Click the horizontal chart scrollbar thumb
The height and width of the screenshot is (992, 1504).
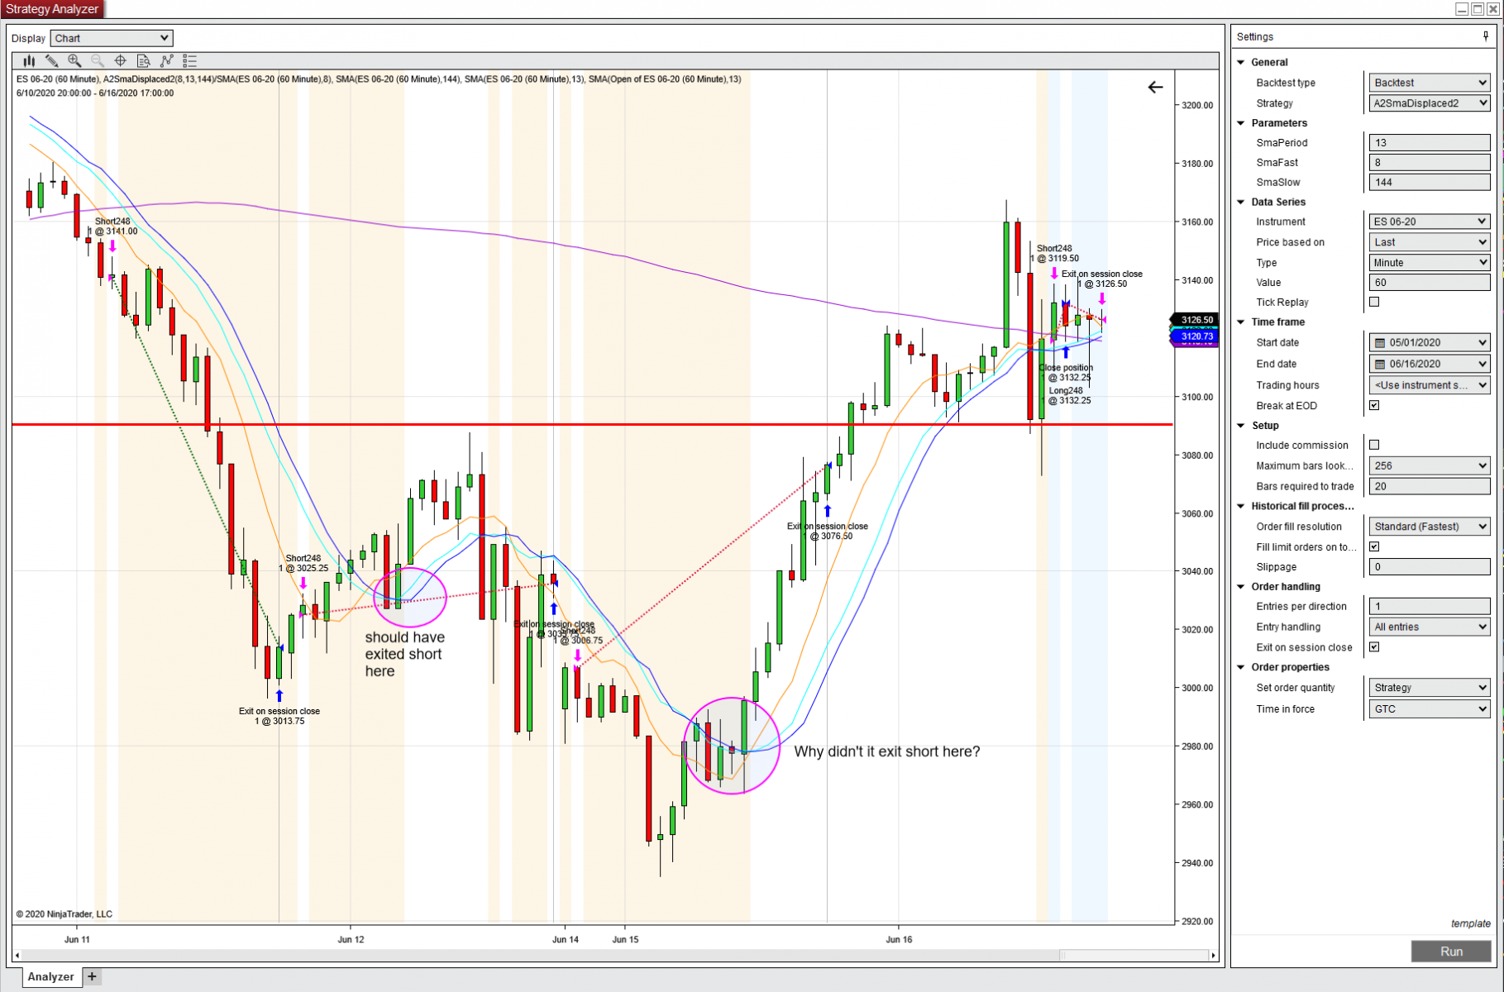pyautogui.click(x=1134, y=955)
